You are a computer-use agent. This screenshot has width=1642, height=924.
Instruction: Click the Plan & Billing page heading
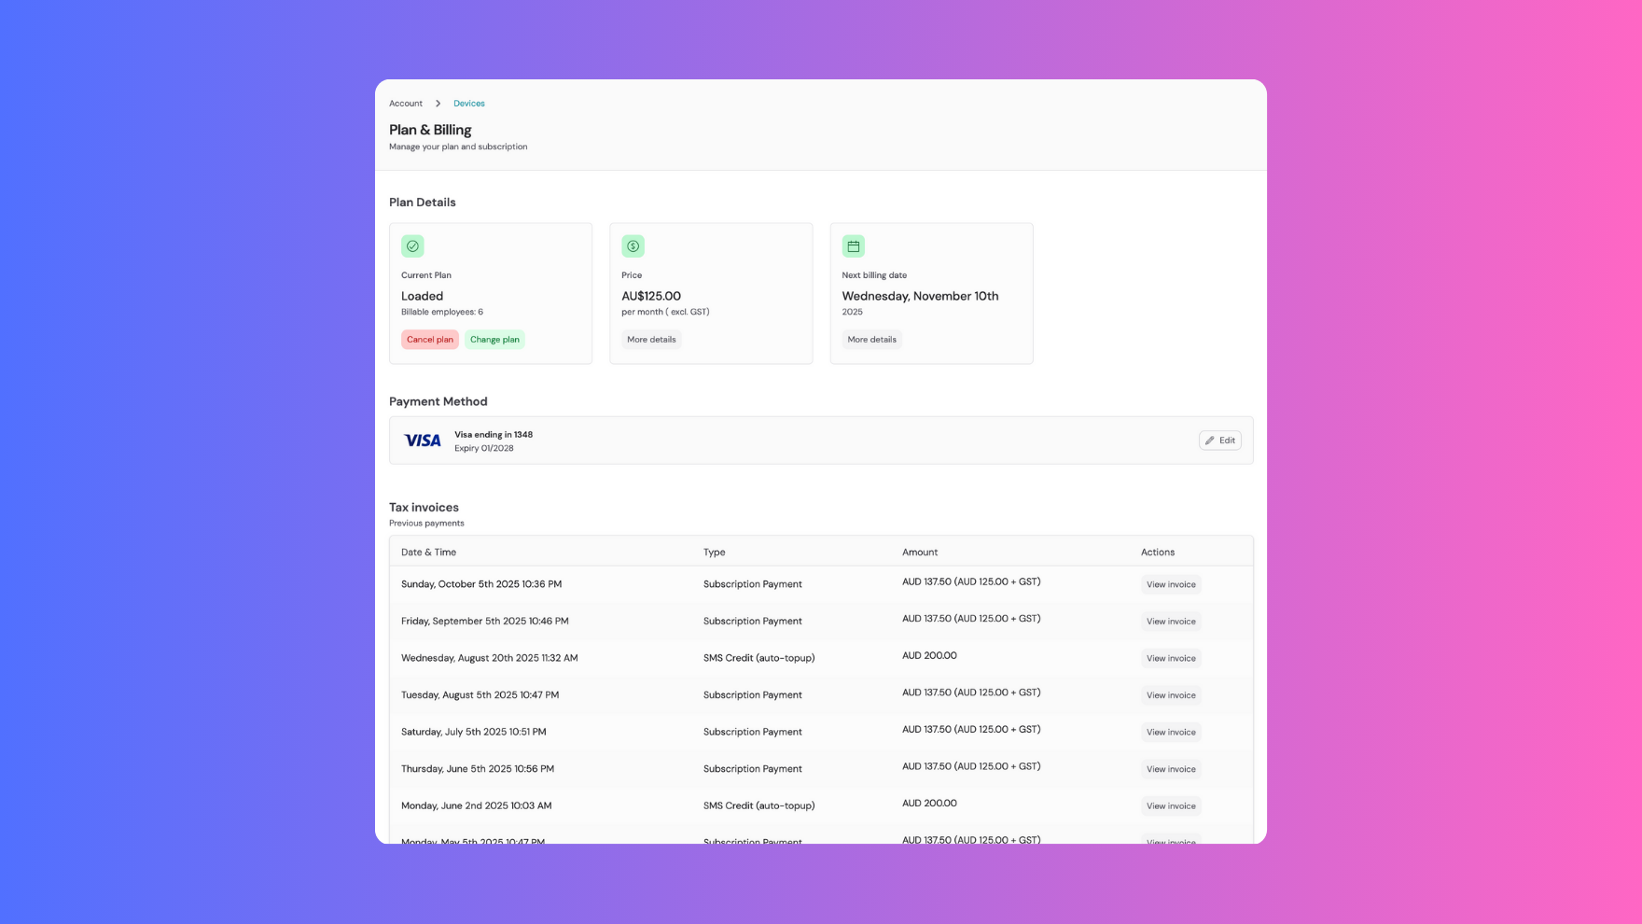(430, 130)
